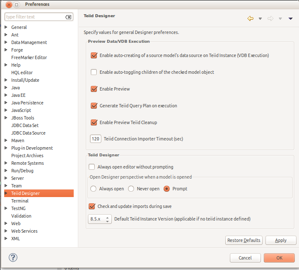Screen dimensions: 299x270
Task: Click the back navigation arrow icon
Action: [250, 18]
